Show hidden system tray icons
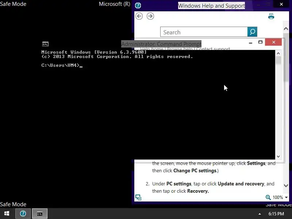Viewport: 292px width, 219px height. pos(260,214)
